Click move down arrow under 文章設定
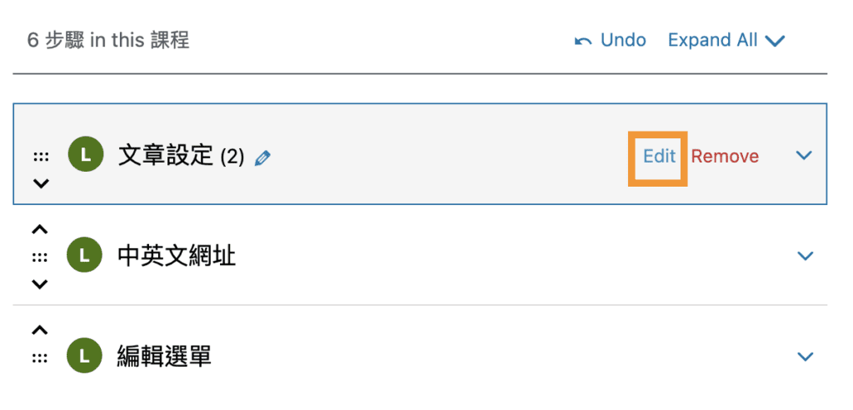This screenshot has height=410, width=853. click(x=40, y=183)
